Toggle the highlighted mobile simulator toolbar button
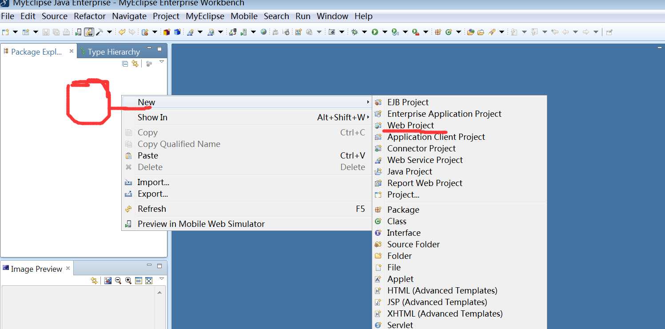This screenshot has width=665, height=329. (89, 32)
